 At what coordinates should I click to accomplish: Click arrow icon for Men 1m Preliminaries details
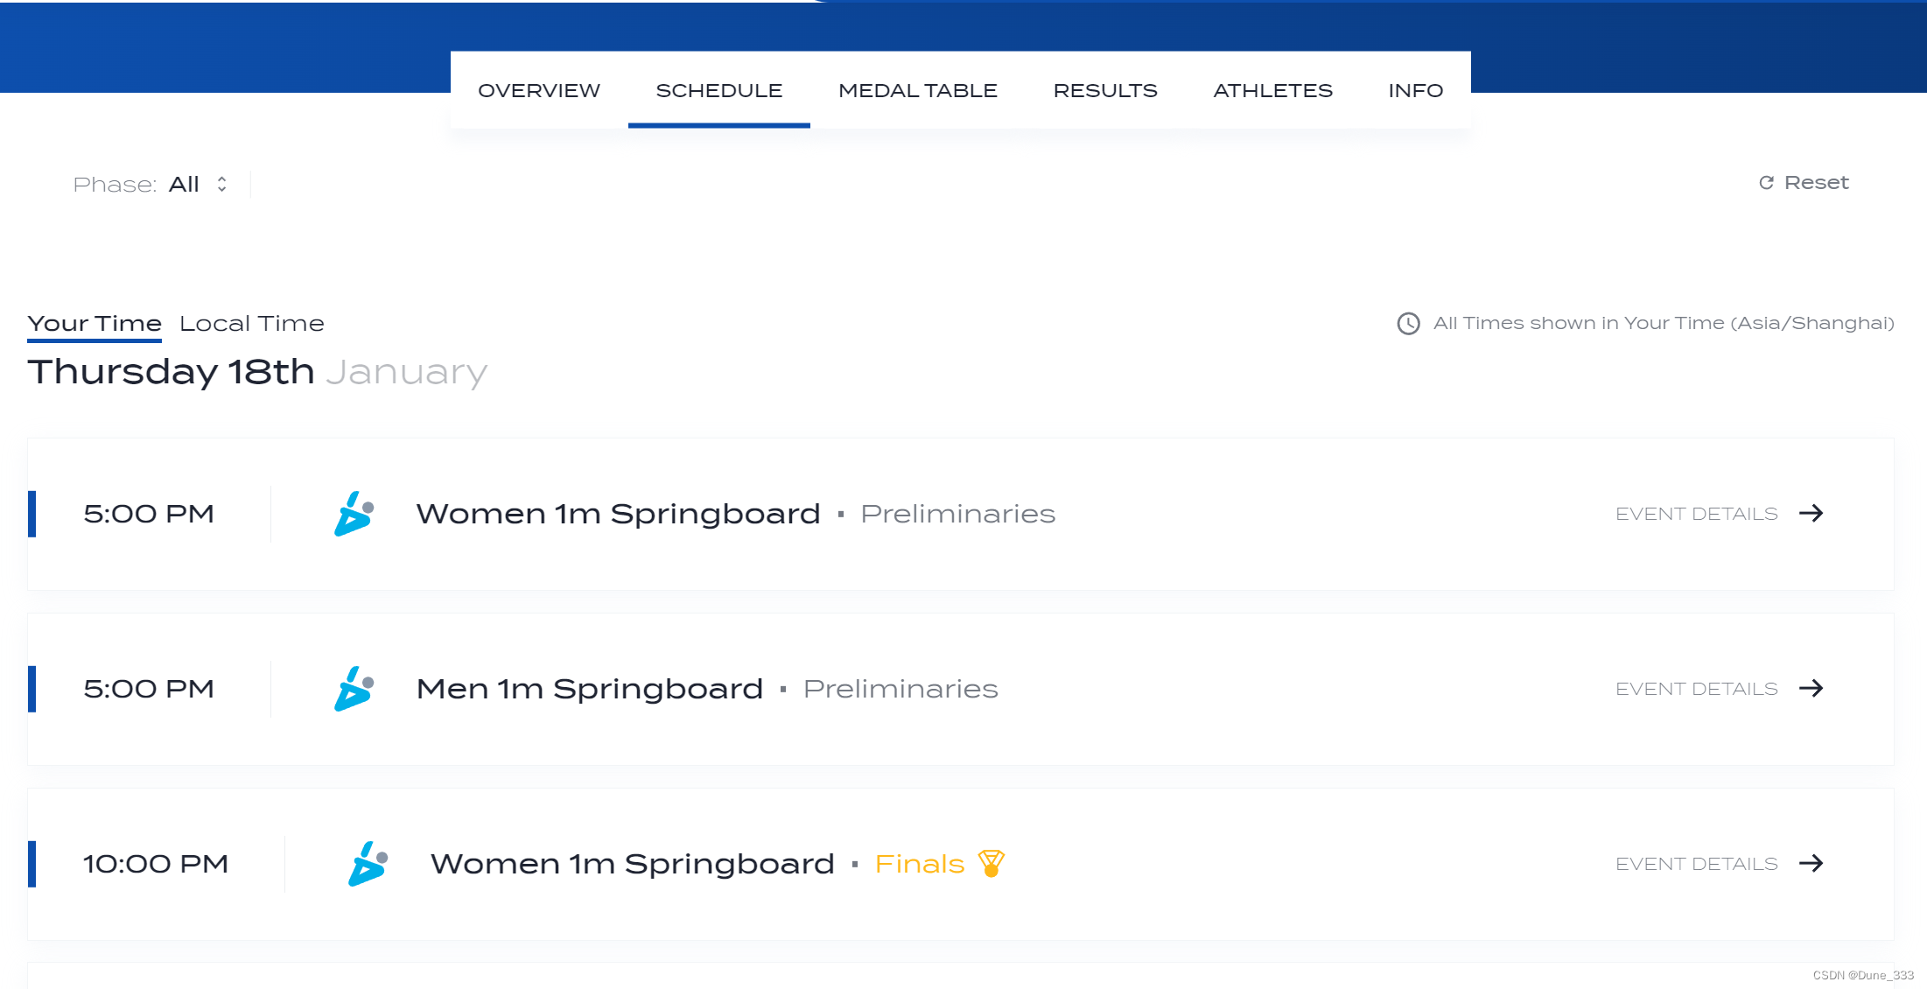pyautogui.click(x=1811, y=689)
